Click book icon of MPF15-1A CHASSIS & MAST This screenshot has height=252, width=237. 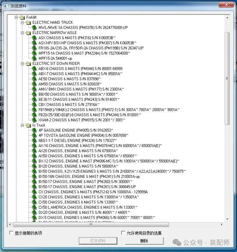click(x=34, y=53)
